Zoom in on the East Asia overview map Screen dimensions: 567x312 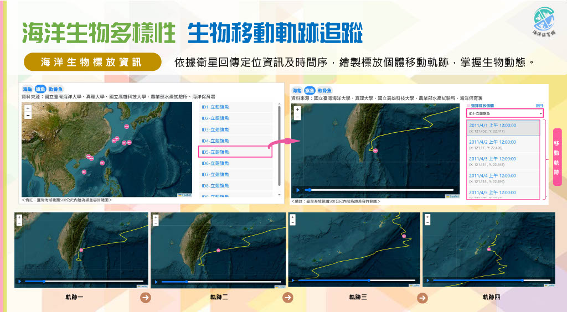28,108
